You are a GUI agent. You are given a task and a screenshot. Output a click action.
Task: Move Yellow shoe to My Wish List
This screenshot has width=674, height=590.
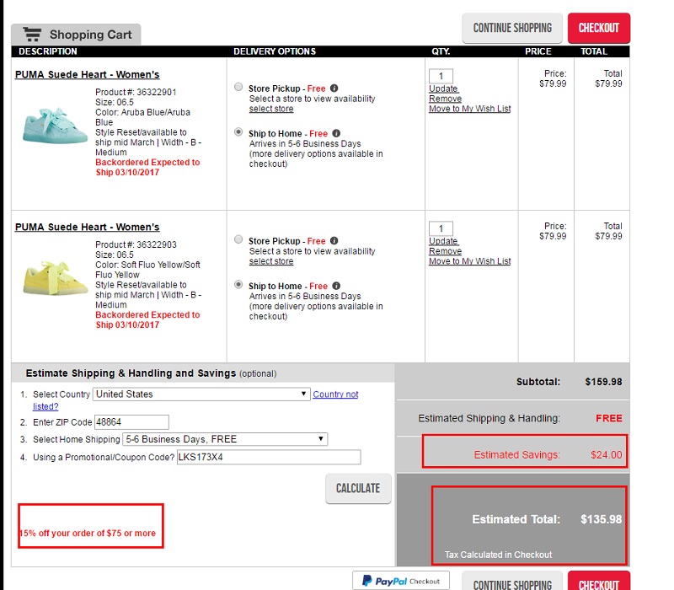click(x=470, y=260)
